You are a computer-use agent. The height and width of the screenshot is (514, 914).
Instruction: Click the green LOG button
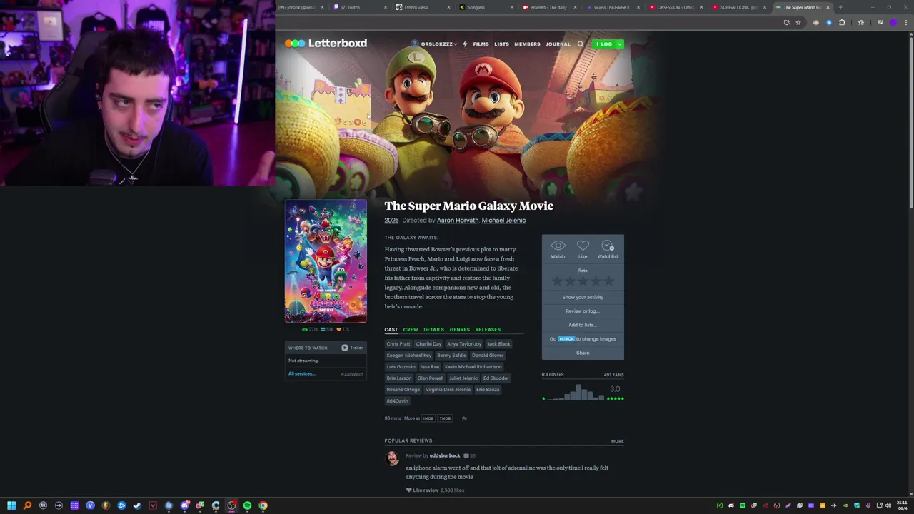pyautogui.click(x=603, y=44)
